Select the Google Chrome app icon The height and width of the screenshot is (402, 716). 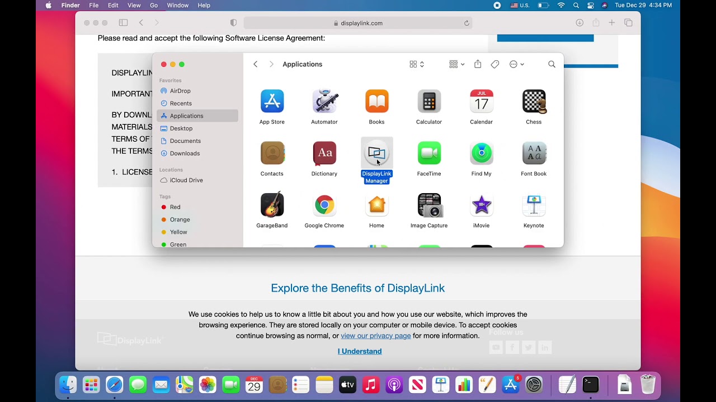pos(324,205)
